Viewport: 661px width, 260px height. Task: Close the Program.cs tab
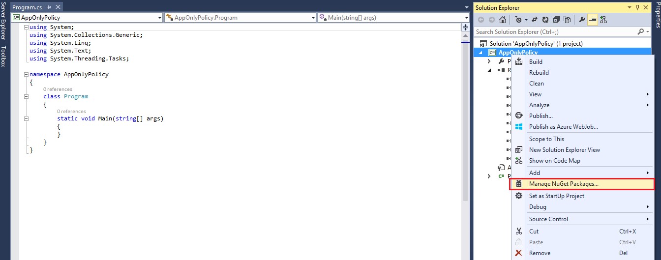coord(58,7)
